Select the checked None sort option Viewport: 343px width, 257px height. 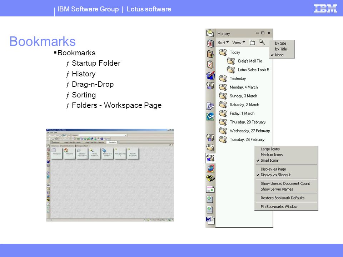point(282,55)
